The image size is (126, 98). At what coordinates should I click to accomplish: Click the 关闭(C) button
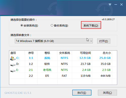107,93
